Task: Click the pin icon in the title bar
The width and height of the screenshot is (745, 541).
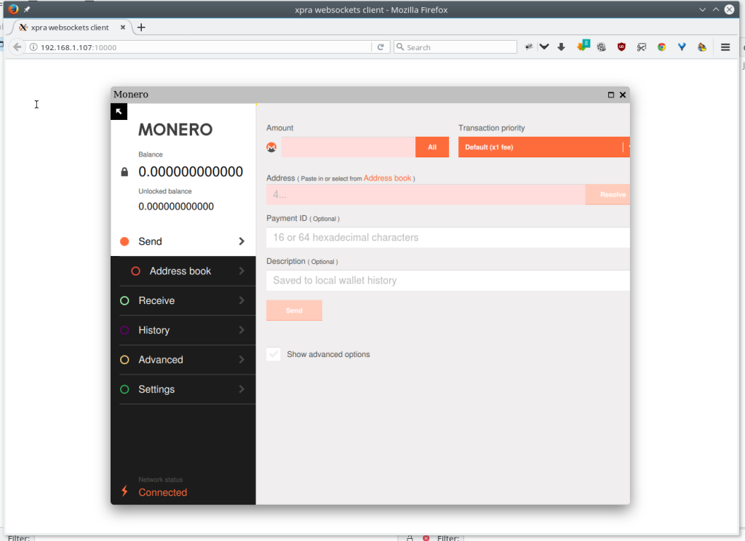Action: (27, 9)
